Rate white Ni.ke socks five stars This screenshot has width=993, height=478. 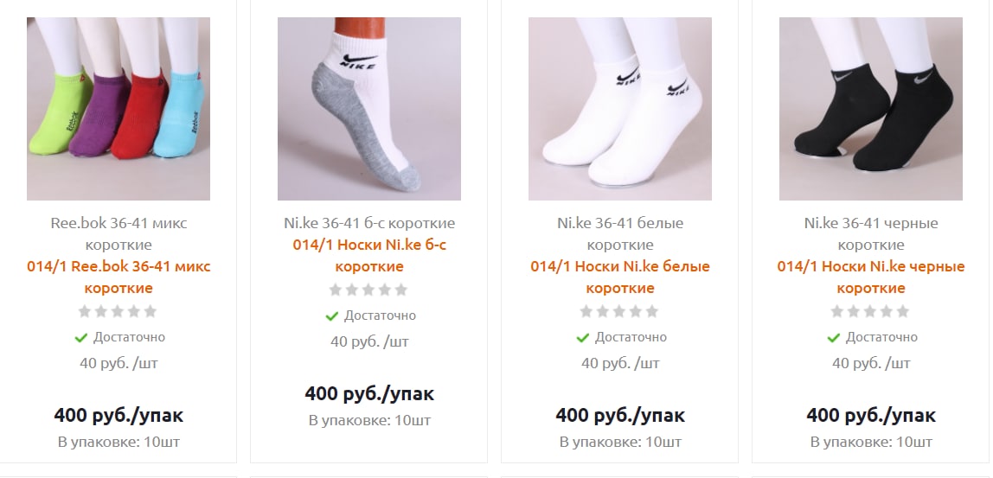point(651,311)
